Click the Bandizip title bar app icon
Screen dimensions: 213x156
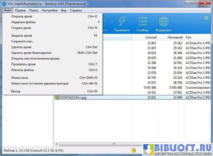pyautogui.click(x=4, y=4)
